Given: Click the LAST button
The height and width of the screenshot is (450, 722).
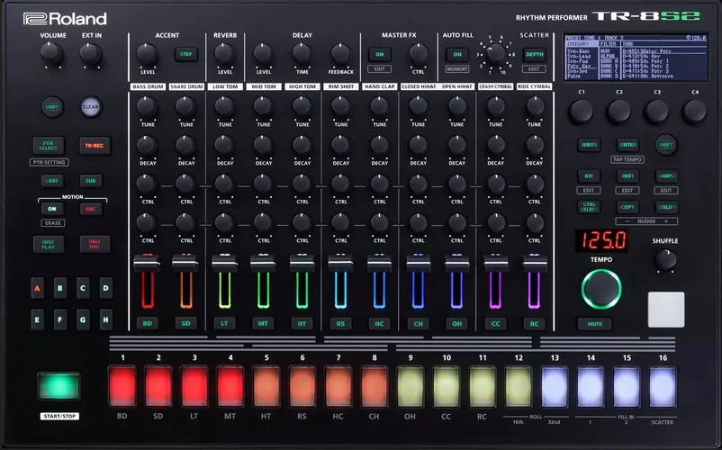Looking at the screenshot, I should pos(51,181).
